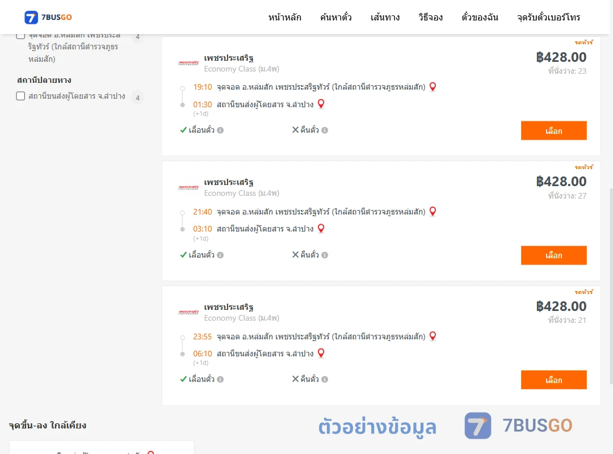Open the หน้าหลัก menu item
The height and width of the screenshot is (454, 613).
pos(284,18)
